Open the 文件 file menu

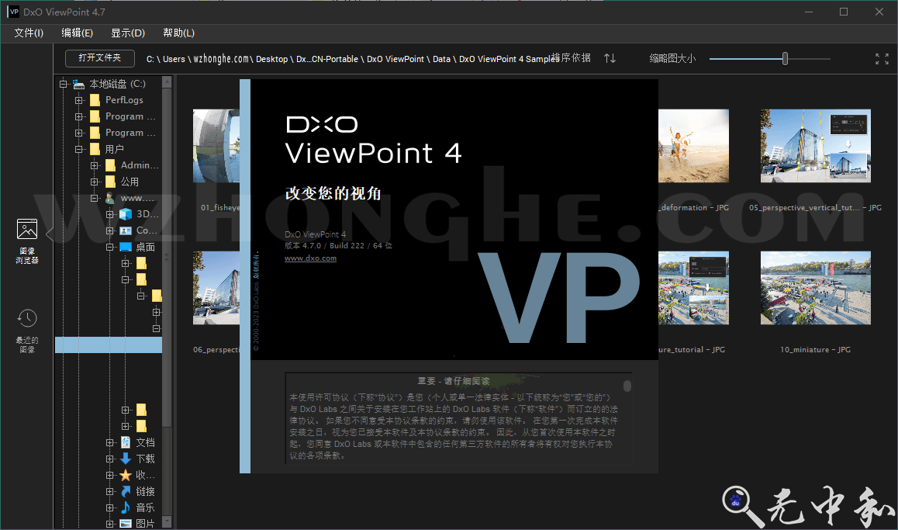pos(28,33)
